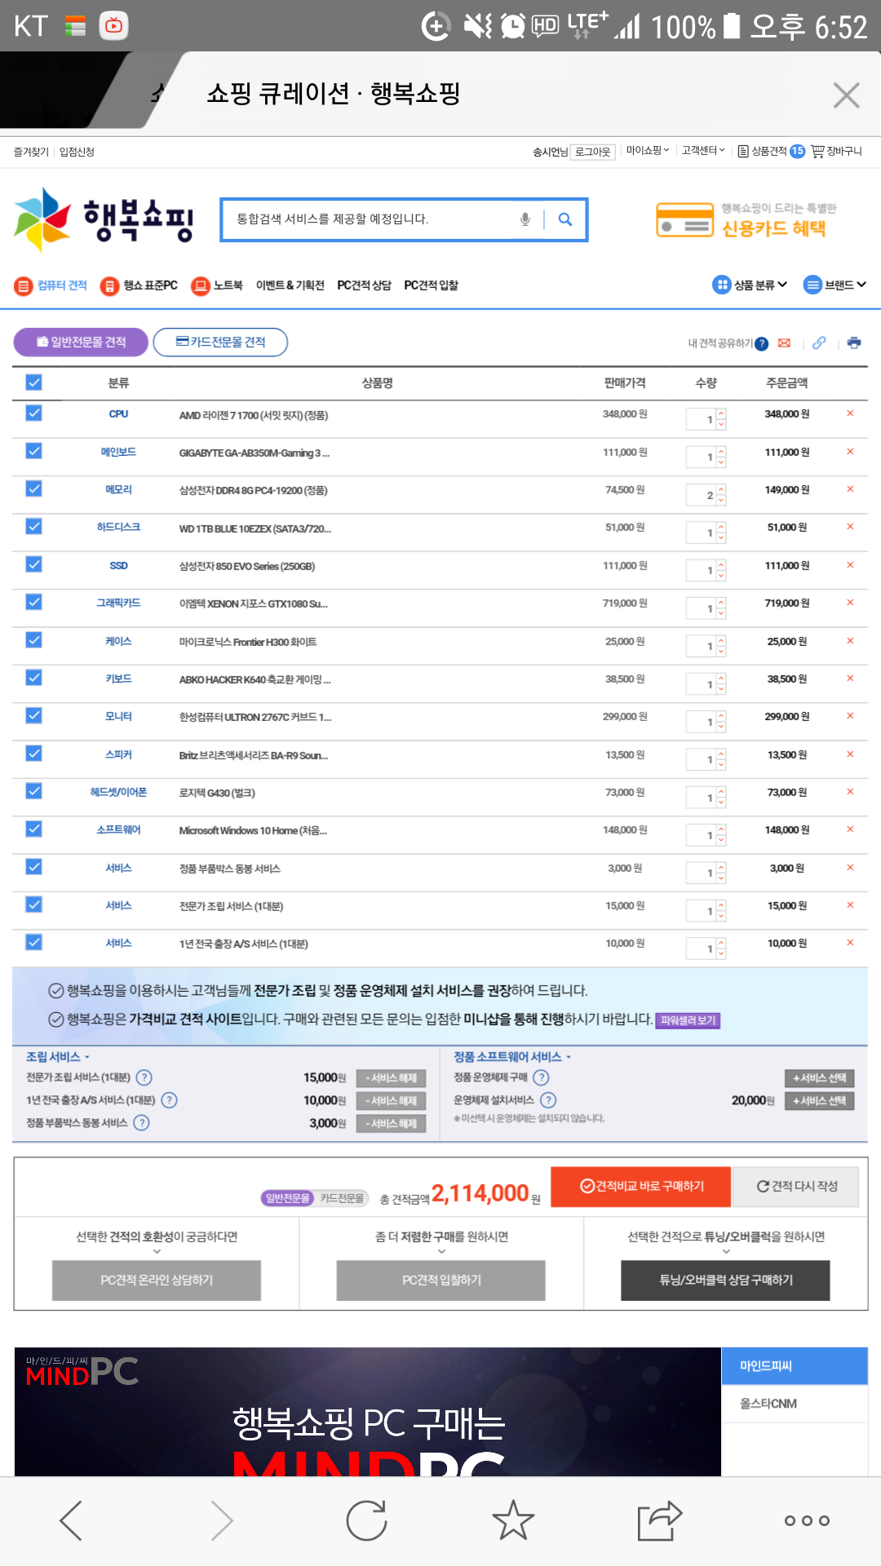Uncheck the 모니터 row checkbox
Image resolution: width=881 pixels, height=1566 pixels.
[x=33, y=715]
